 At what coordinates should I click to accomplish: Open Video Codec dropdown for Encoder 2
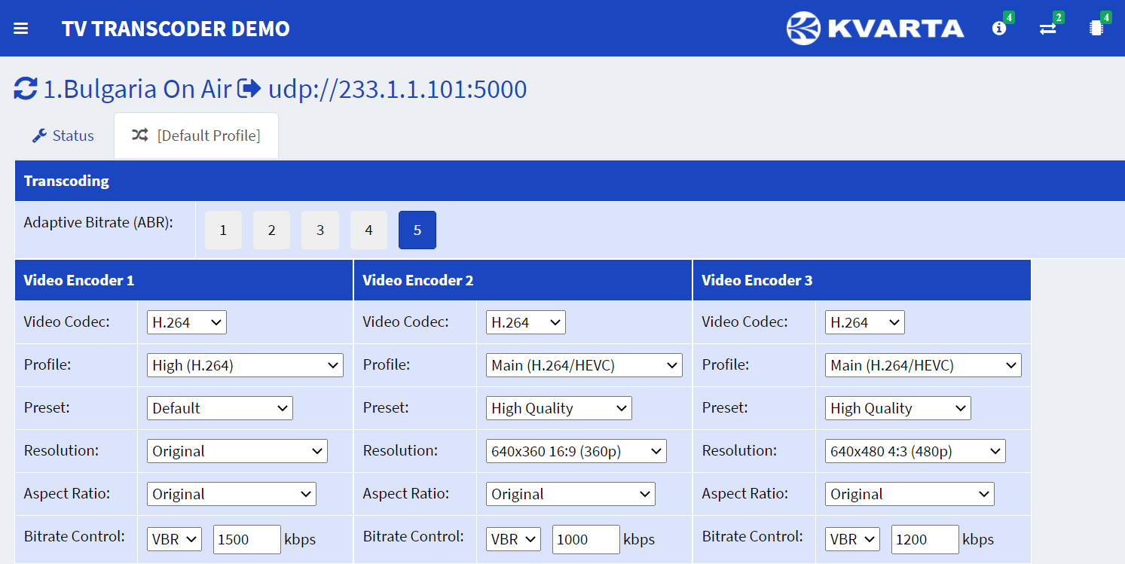(525, 322)
